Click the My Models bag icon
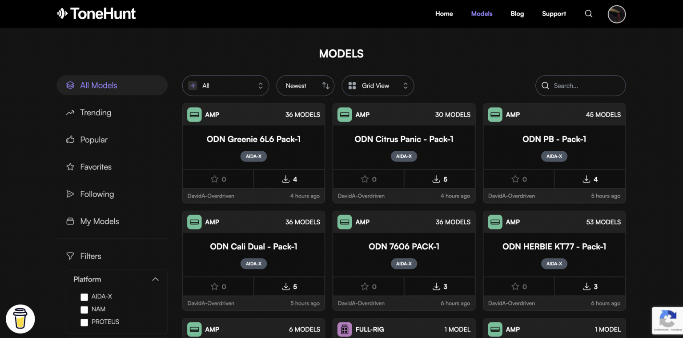Screen dimensions: 683x338 70,221
